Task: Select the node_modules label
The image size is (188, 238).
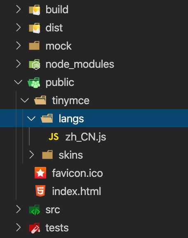Action: [x=80, y=64]
